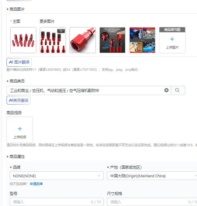Viewport: 197px width, 206px height.
Task: Expand the 品牌 NONE(NONE) dropdown
Action: coord(57,176)
